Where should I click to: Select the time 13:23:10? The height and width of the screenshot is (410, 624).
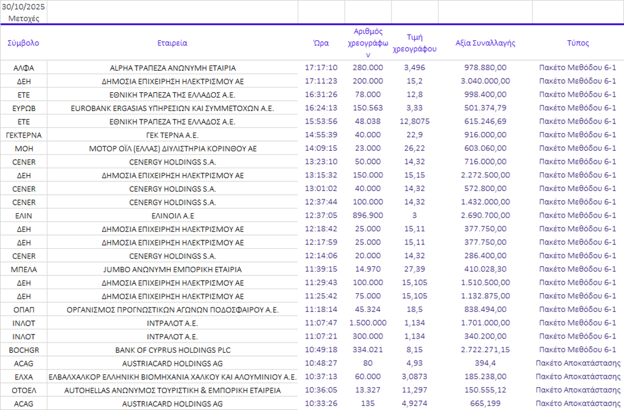click(x=320, y=162)
